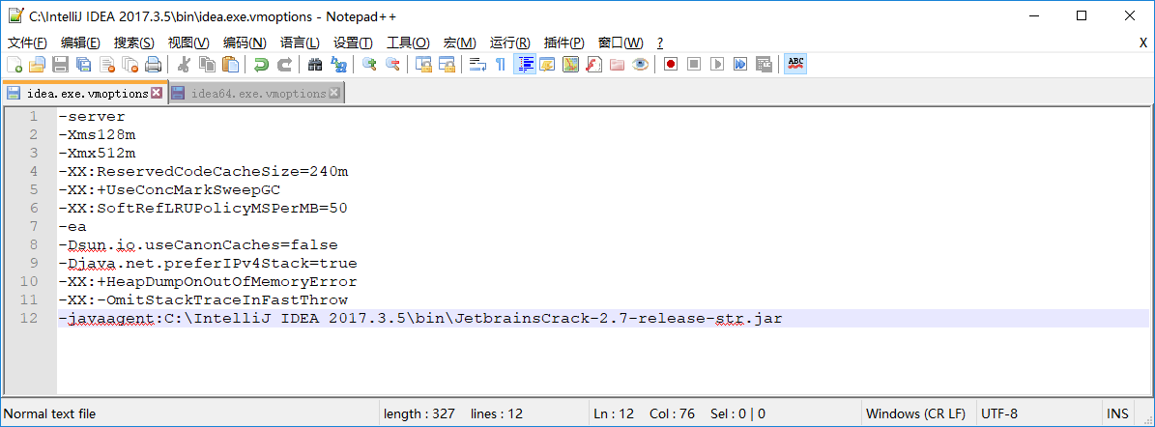
Task: Click Normal text file in status bar
Action: tap(50, 413)
